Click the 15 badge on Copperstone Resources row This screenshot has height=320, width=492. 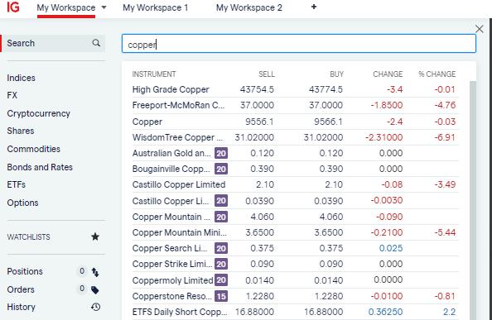[x=221, y=296]
